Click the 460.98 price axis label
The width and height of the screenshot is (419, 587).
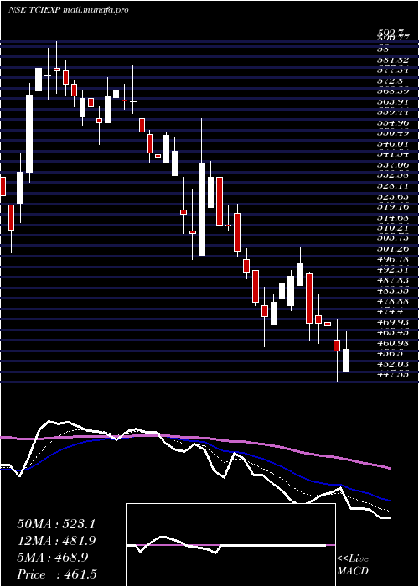tap(393, 343)
